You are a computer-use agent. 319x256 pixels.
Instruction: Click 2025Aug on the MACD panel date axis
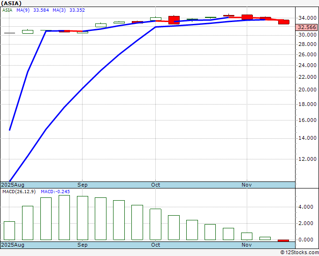click(x=13, y=245)
